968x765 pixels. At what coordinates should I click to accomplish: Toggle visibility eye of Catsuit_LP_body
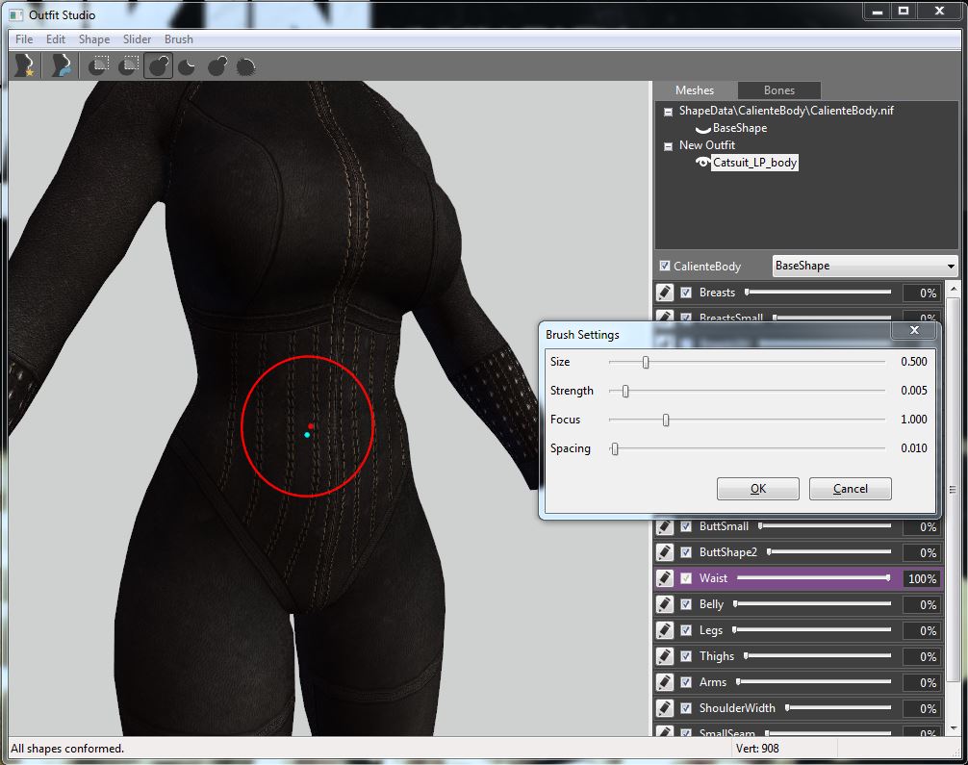coord(702,163)
